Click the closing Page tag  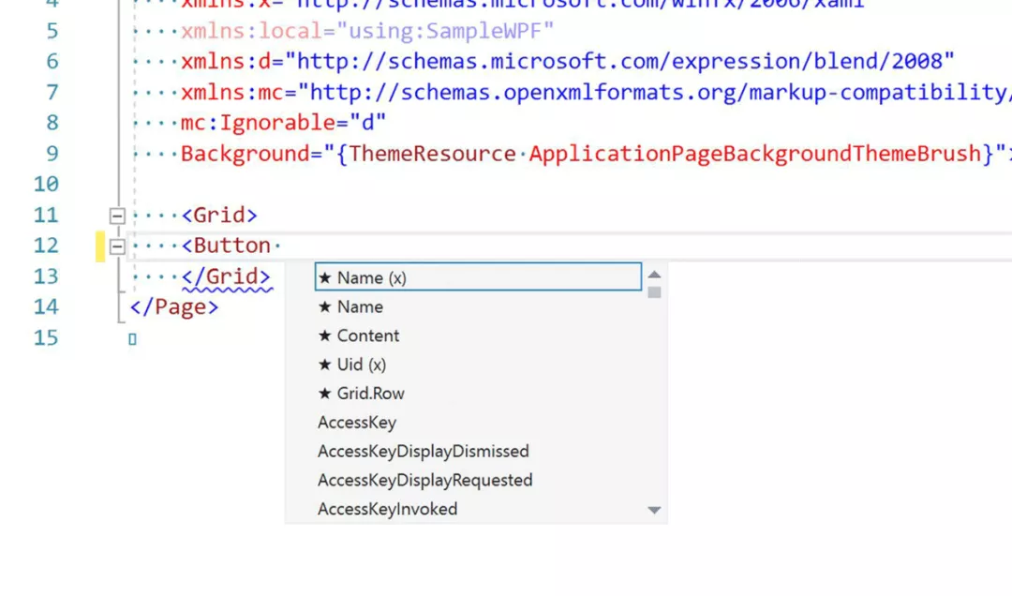(174, 306)
